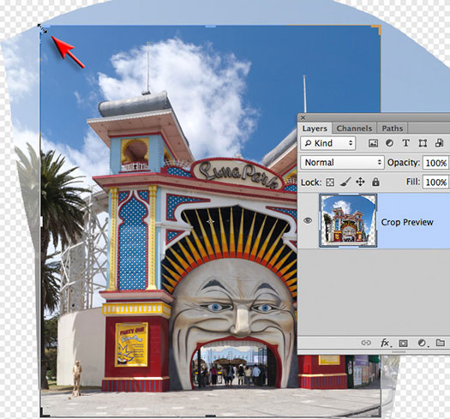Click the link layers icon
This screenshot has width=450, height=419.
(x=366, y=343)
